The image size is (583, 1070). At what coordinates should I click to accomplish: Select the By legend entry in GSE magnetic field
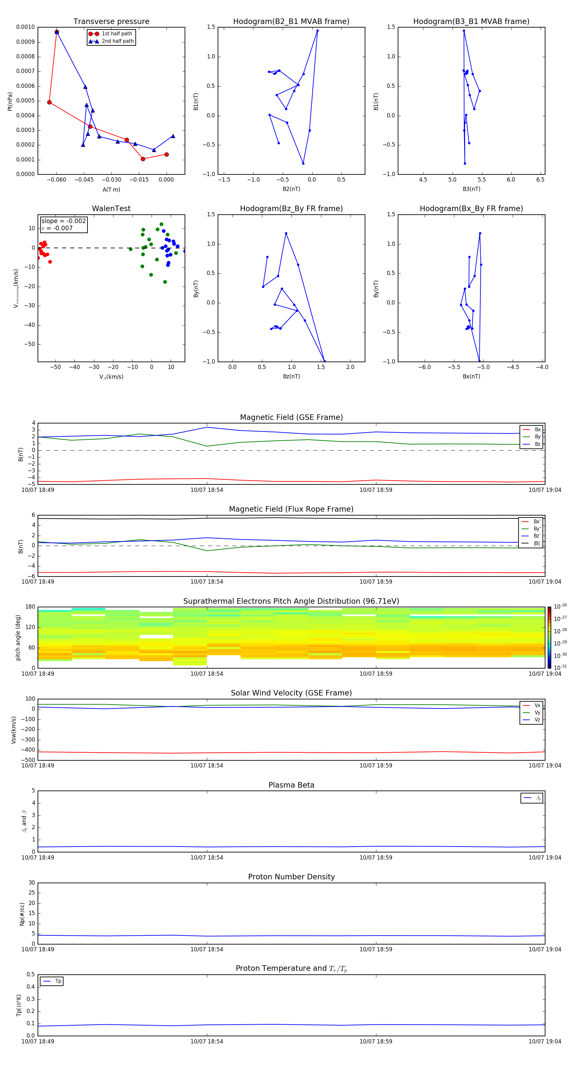(x=532, y=436)
